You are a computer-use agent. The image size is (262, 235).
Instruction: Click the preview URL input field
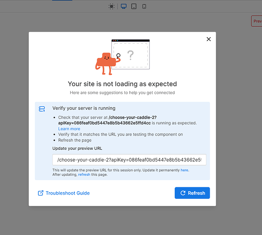(x=129, y=160)
